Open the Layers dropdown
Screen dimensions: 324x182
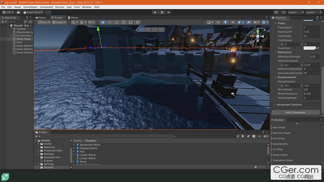(296, 13)
